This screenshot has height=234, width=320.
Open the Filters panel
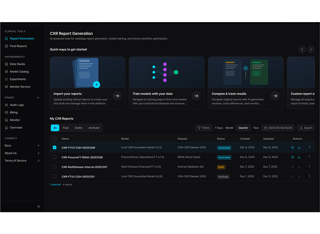pos(204,127)
